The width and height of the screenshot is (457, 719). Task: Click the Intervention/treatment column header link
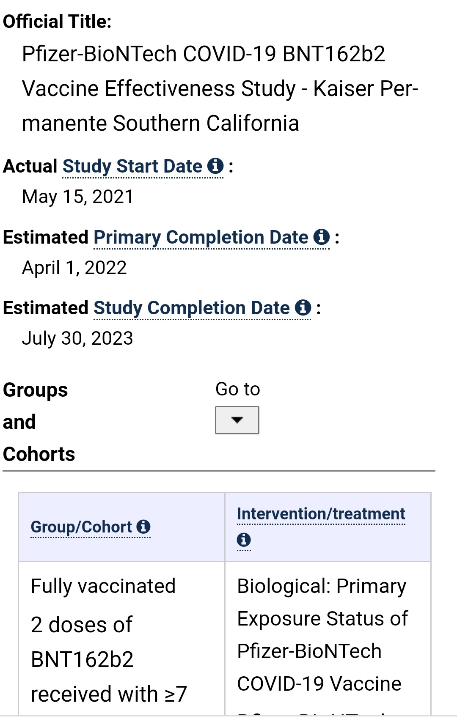tap(321, 514)
